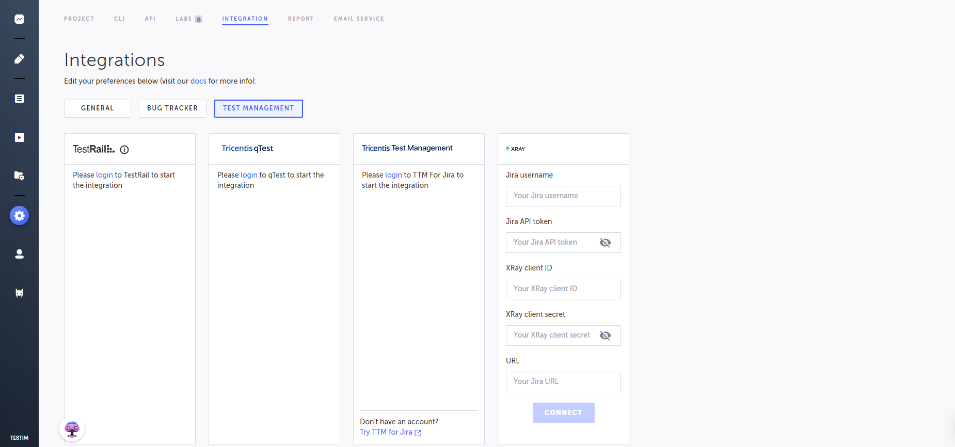Switch to the CLI tab
The width and height of the screenshot is (955, 447).
coord(119,19)
